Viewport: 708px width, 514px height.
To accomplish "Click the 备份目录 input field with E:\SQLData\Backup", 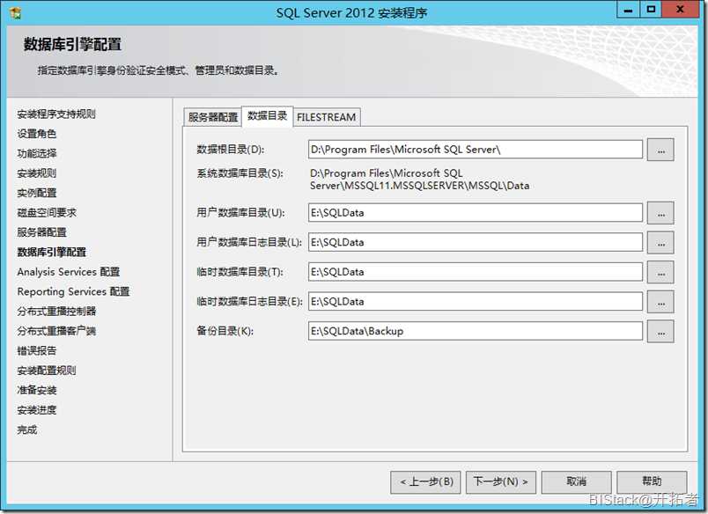I will [475, 331].
